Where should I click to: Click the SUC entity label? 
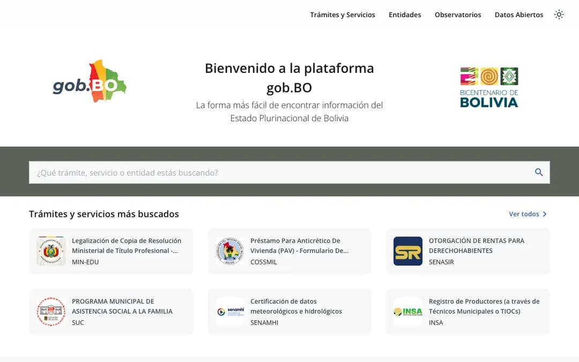78,322
